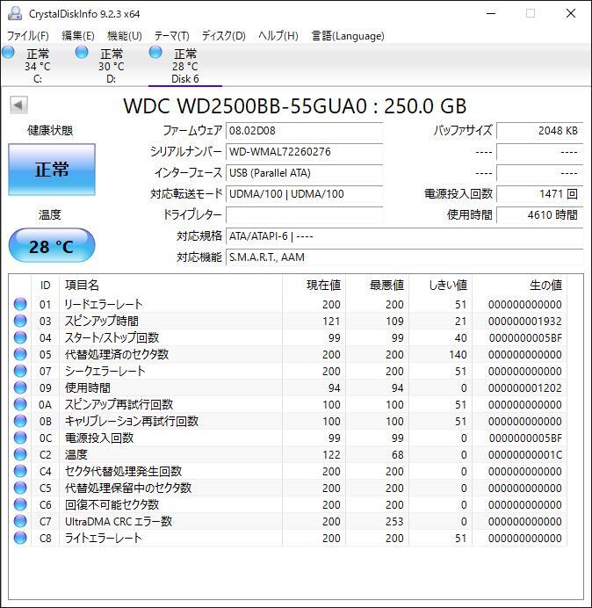Click status orb of 代替処理保留中のセクタ数 row
The width and height of the screenshot is (592, 608).
click(20, 488)
